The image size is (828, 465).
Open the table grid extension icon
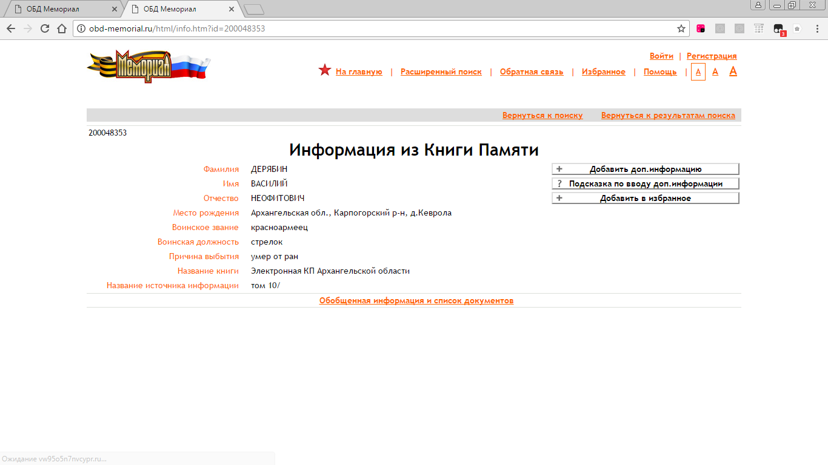[759, 28]
